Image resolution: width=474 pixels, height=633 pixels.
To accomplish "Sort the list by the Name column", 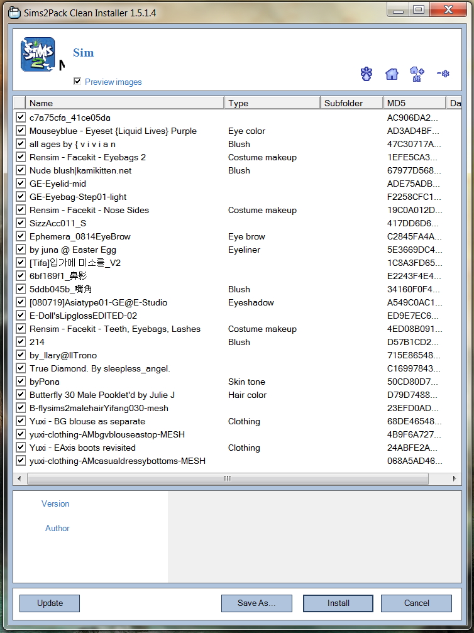I will click(x=124, y=103).
